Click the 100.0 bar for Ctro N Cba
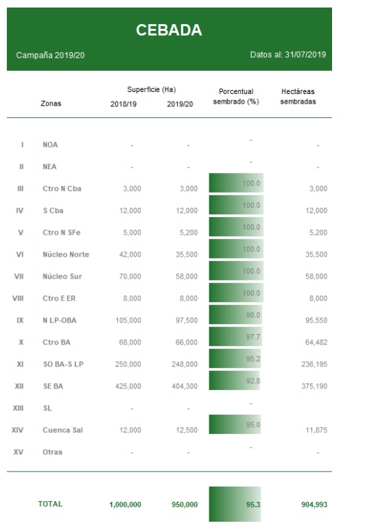This screenshot has height=532, width=365. point(236,183)
